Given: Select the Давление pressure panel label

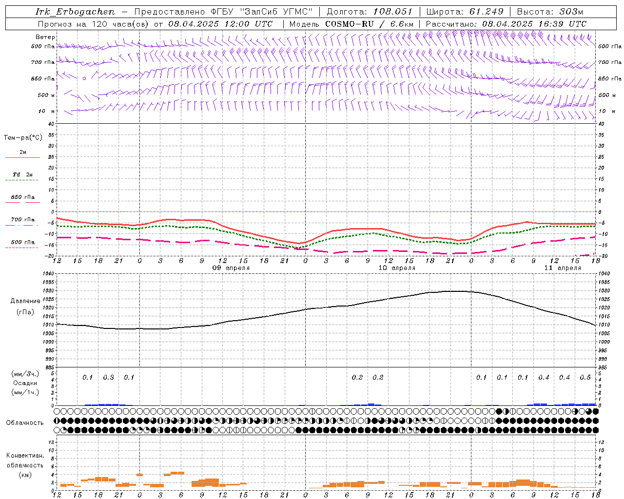Looking at the screenshot, I should point(25,301).
